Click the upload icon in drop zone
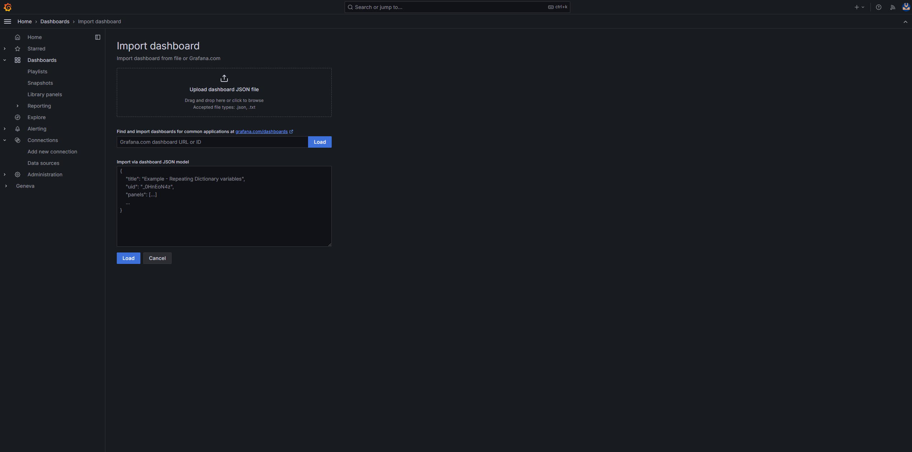This screenshot has width=912, height=452. (x=224, y=78)
